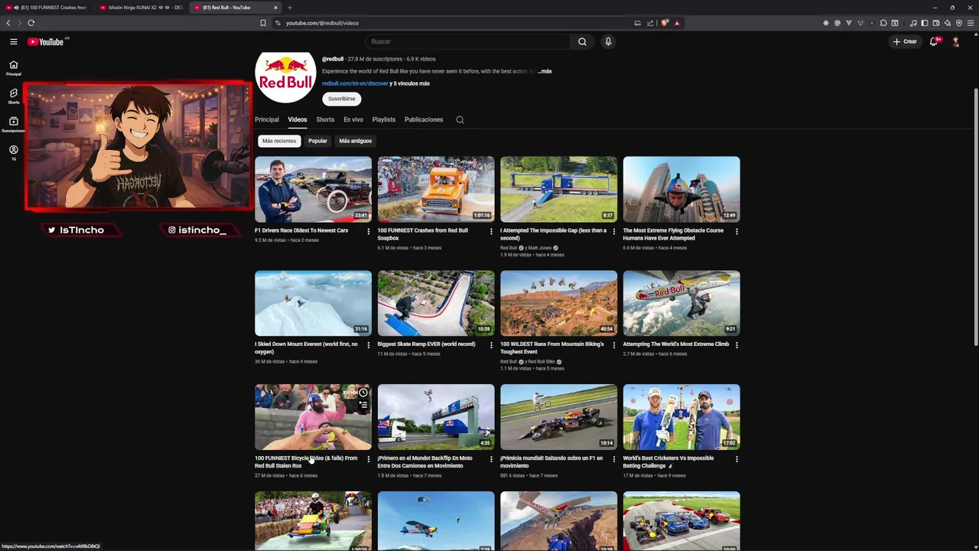This screenshot has height=551, width=979.
Task: Switch to the Videos channel tab
Action: click(x=298, y=119)
